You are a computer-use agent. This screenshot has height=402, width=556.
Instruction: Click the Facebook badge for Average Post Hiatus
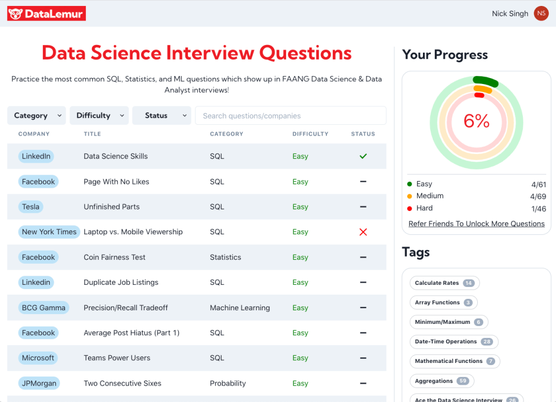click(39, 333)
